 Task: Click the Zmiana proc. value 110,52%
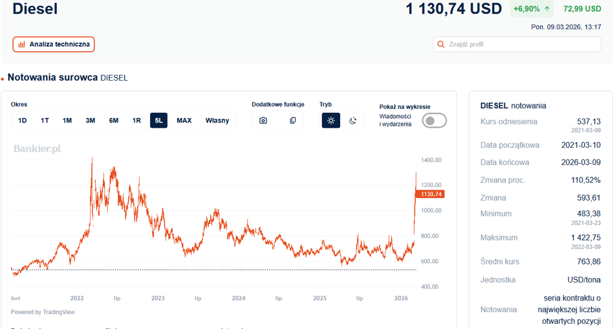586,180
